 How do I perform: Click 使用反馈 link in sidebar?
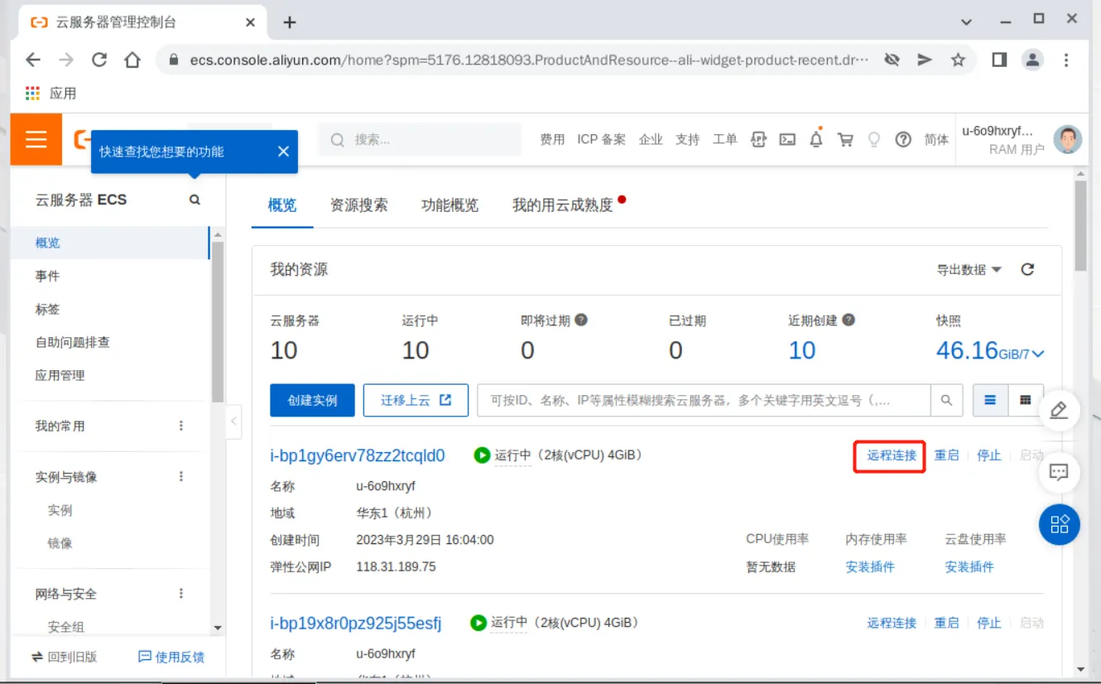(171, 657)
